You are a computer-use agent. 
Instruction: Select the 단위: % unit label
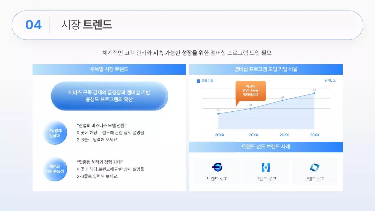(330, 80)
